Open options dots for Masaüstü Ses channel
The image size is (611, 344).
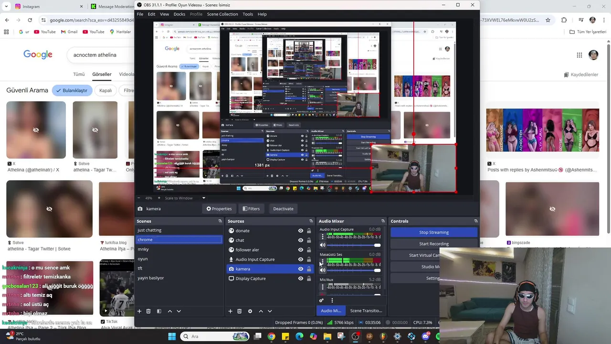[322, 262]
